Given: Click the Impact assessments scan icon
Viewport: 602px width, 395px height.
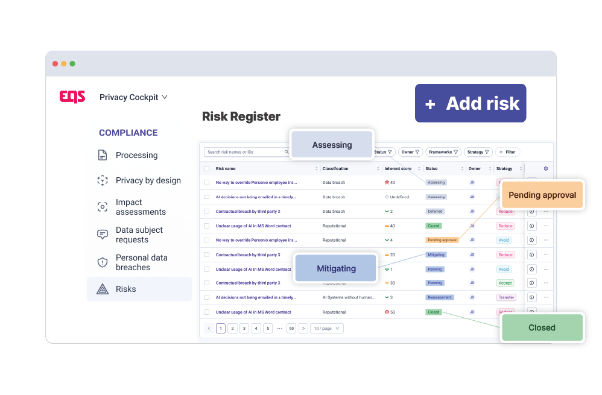Looking at the screenshot, I should (103, 207).
